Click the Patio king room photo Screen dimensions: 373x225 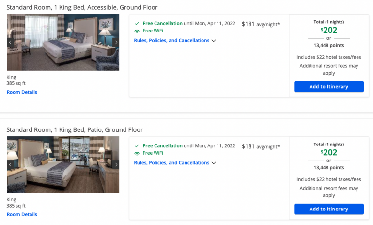(63, 165)
